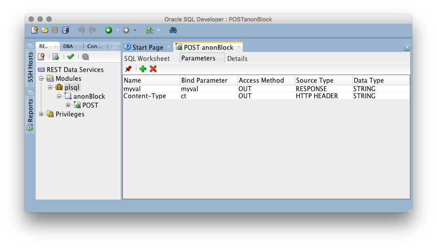Close the Start Page tab

[169, 46]
